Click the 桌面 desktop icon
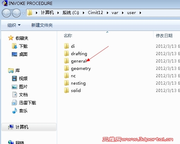Image resolution: width=180 pixels, height=144 pixels. pyautogui.click(x=14, y=54)
